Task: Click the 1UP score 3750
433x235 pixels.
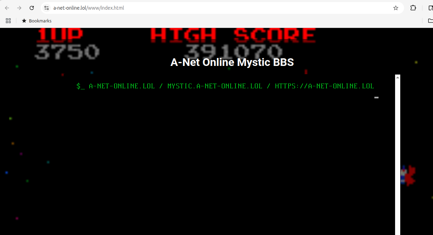Action: (x=67, y=52)
